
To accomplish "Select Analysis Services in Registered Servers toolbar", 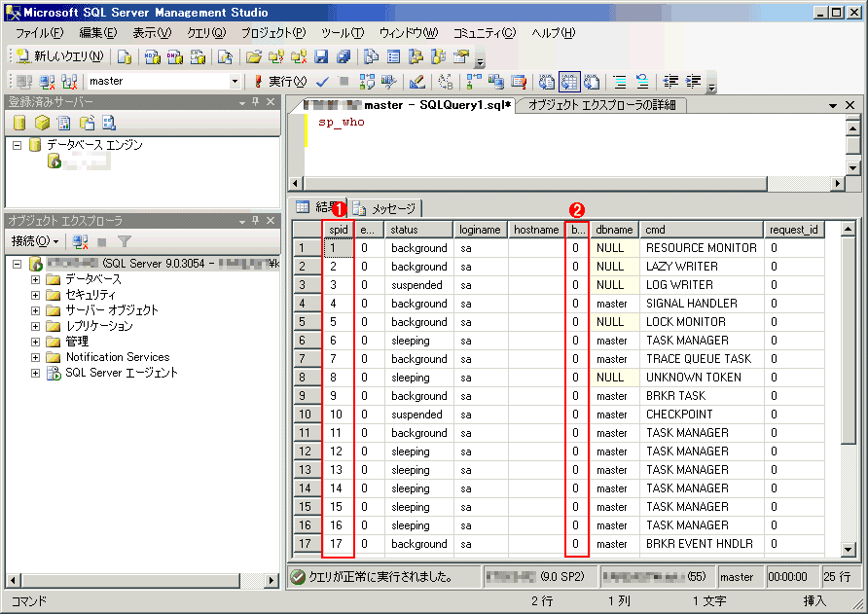I will 42,123.
